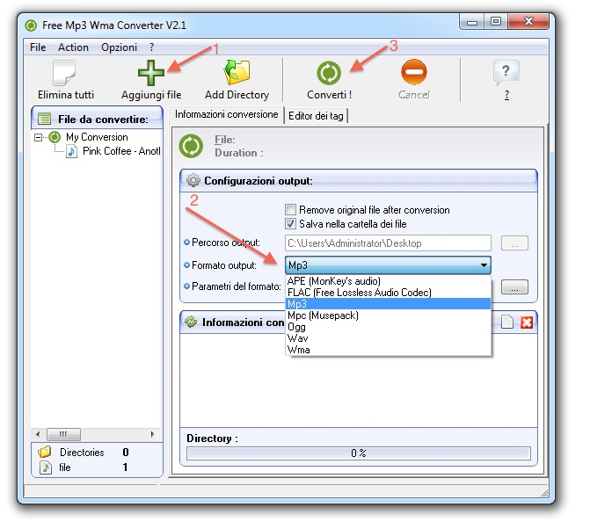Click the Configurazioni output header text
Image resolution: width=590 pixels, height=529 pixels.
(259, 181)
